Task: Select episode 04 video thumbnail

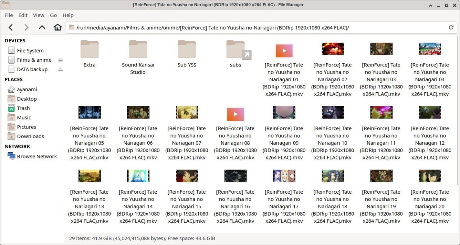Action: click(430, 49)
